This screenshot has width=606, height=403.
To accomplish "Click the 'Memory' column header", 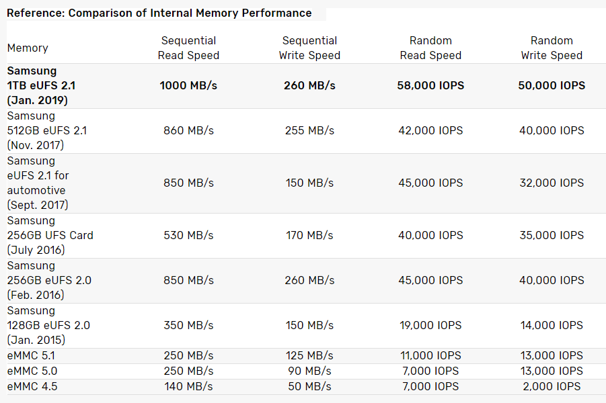I will [x=28, y=48].
